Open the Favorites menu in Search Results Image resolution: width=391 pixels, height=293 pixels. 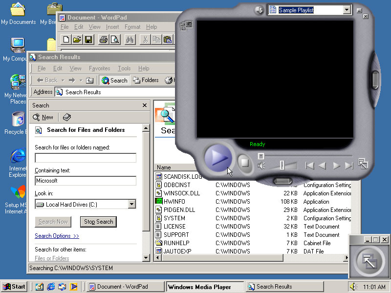coord(99,68)
